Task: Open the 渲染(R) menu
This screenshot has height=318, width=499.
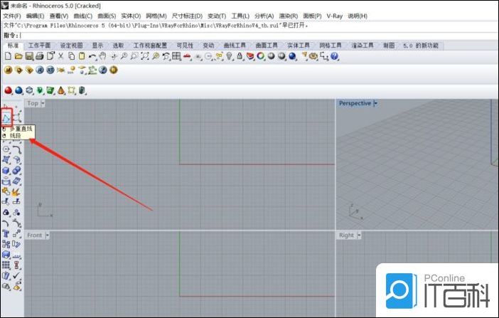Action: 289,16
